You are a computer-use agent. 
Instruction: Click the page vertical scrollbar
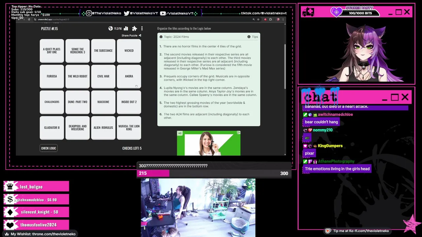point(285,66)
